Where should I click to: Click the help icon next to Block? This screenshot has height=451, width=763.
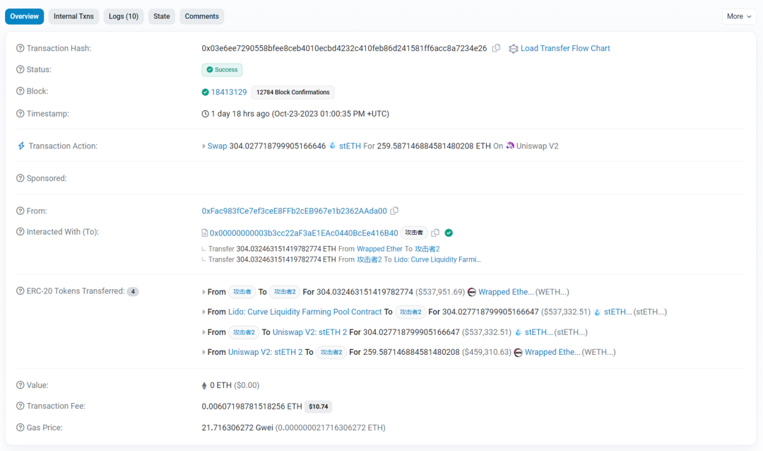point(20,91)
